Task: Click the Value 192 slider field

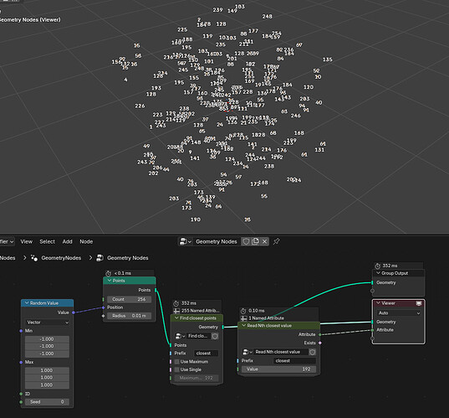Action: [x=278, y=369]
